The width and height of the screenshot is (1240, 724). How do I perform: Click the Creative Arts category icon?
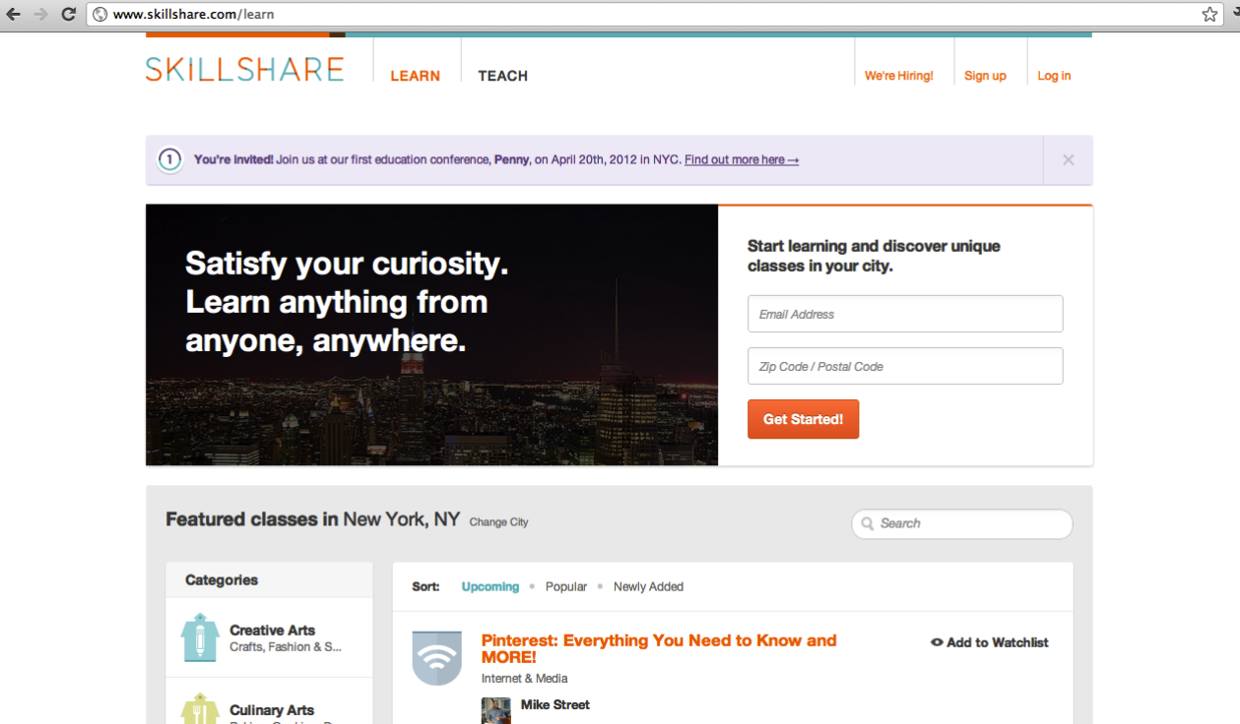(200, 637)
